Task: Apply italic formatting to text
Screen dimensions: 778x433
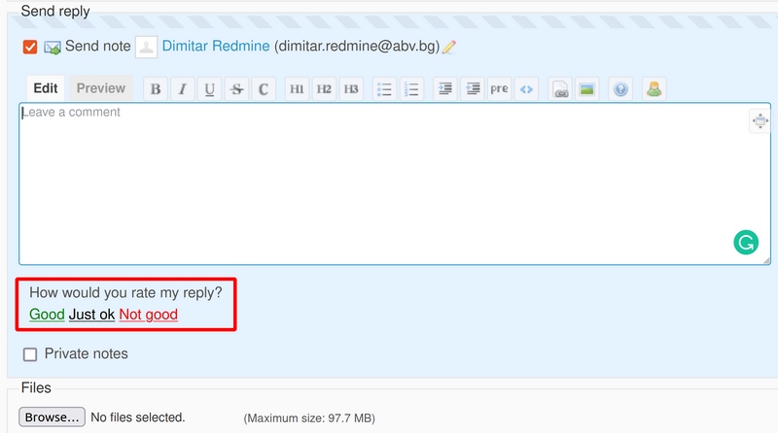Action: 182,89
